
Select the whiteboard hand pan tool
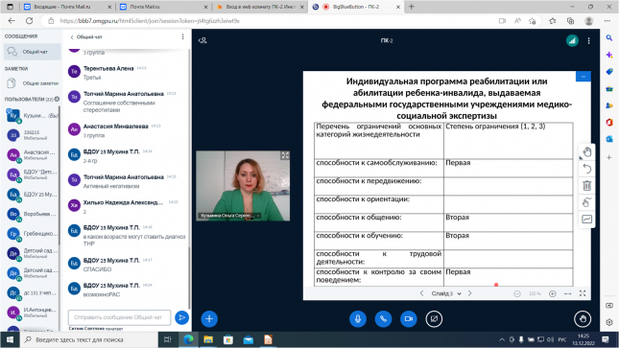[x=587, y=151]
